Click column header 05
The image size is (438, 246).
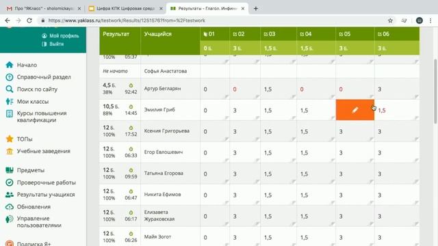coord(345,34)
